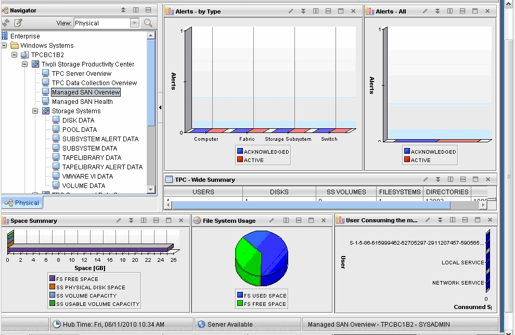
Task: Click the SS VOLUMES column header
Action: click(346, 192)
